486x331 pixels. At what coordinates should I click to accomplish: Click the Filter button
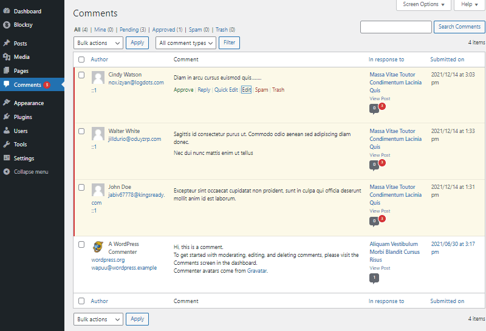[230, 43]
